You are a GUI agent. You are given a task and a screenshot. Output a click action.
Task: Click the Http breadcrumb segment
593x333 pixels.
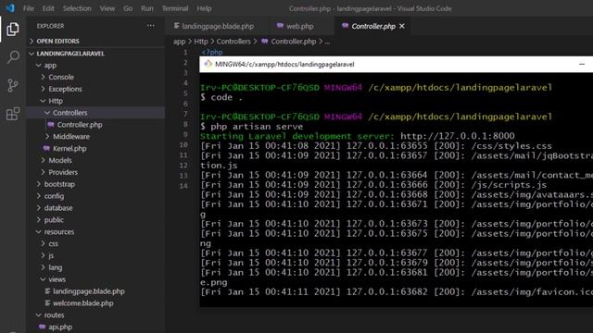tap(201, 42)
